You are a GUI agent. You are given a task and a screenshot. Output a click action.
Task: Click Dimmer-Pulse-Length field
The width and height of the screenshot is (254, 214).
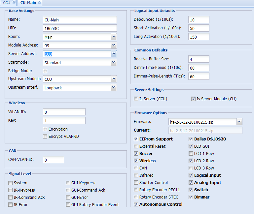[x=199, y=76]
